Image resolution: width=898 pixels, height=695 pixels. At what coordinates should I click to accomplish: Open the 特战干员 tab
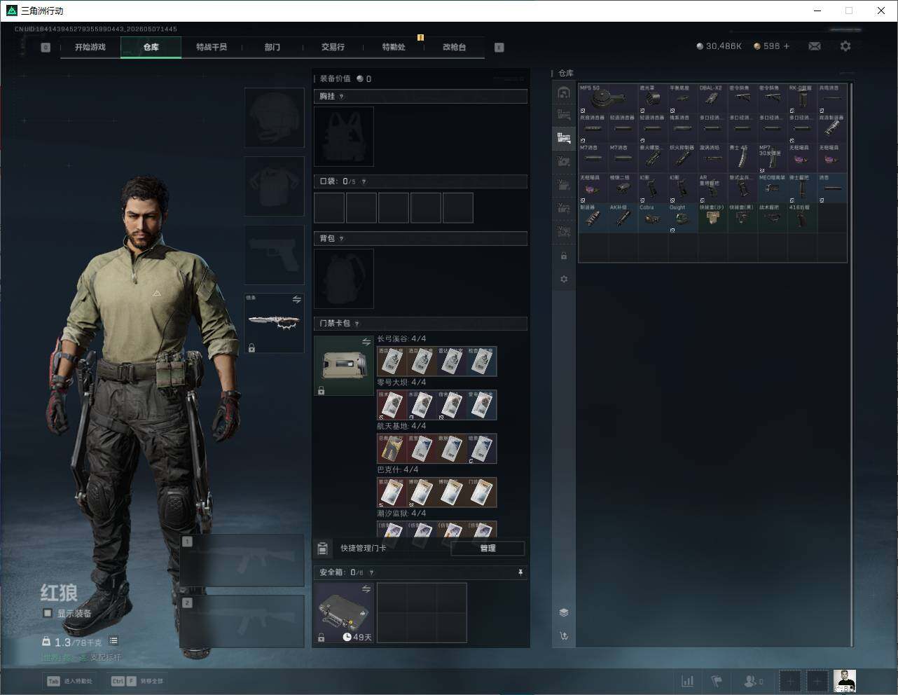[212, 47]
